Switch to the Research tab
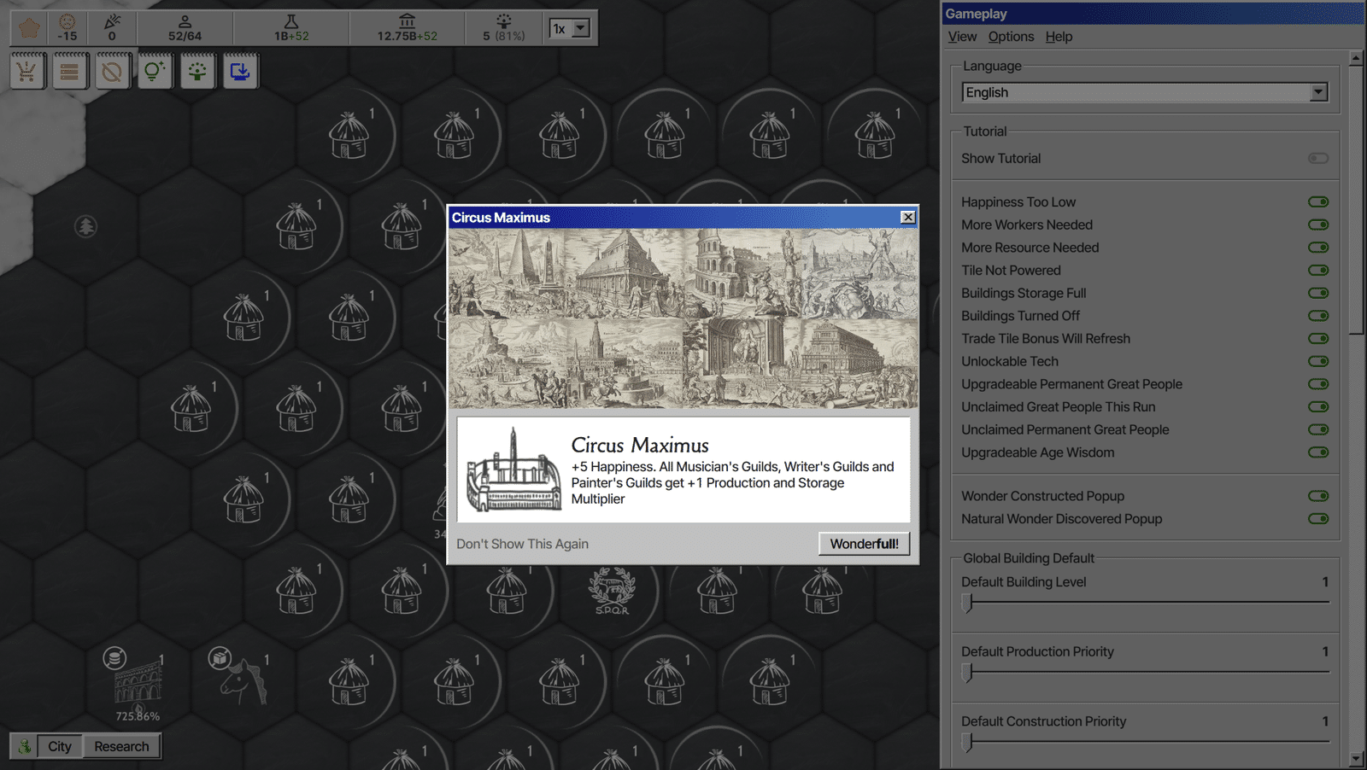Viewport: 1367px width, 770px height. click(x=121, y=746)
